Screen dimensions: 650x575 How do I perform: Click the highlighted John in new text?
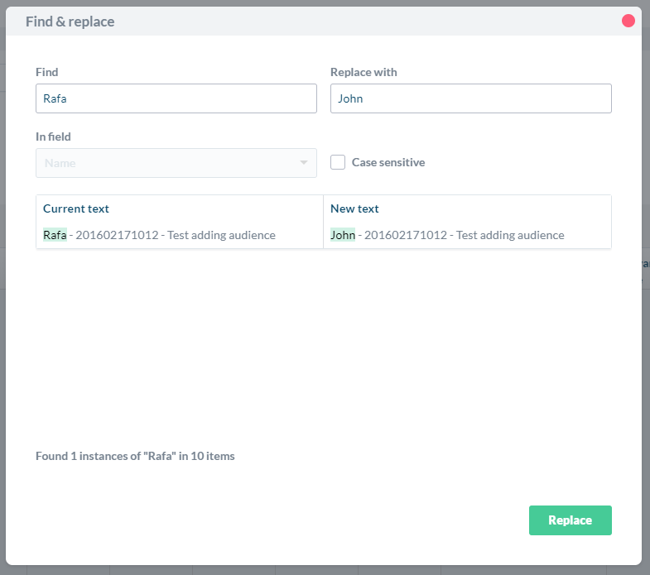pos(343,235)
